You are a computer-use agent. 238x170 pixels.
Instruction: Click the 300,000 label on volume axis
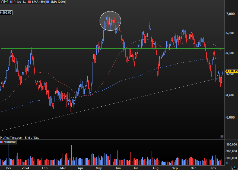point(231,144)
